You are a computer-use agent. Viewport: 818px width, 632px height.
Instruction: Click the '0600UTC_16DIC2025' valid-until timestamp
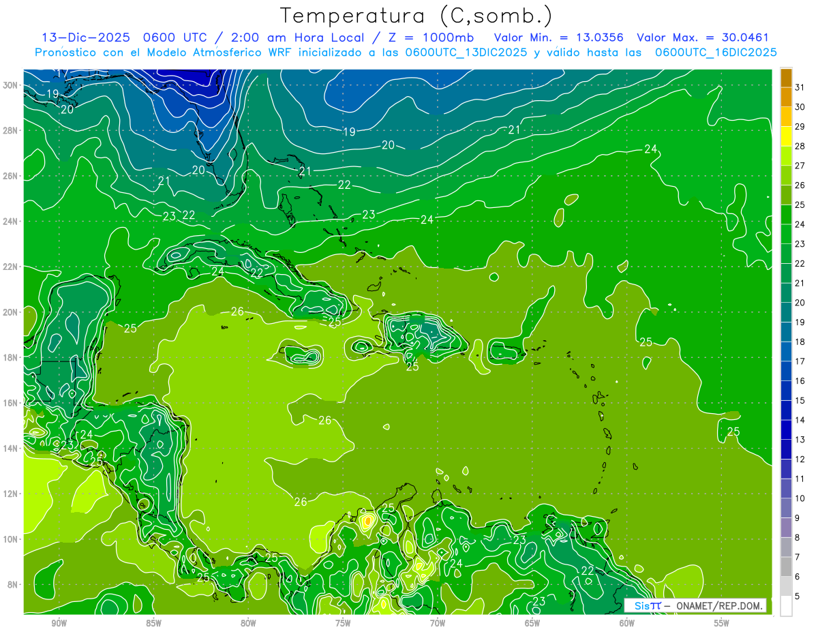point(716,52)
